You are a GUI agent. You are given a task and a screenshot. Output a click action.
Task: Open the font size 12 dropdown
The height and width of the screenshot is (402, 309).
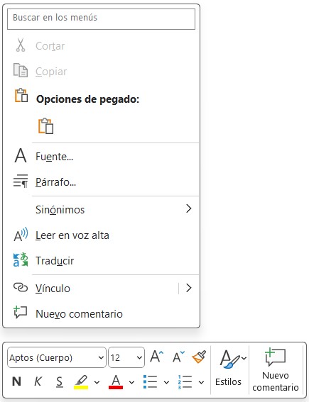pos(126,357)
